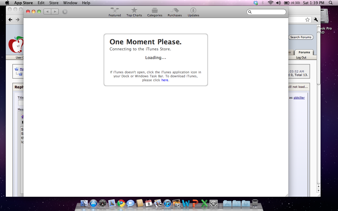This screenshot has height=211, width=338.
Task: Bookmark page with browser star icon
Action: tap(307, 20)
